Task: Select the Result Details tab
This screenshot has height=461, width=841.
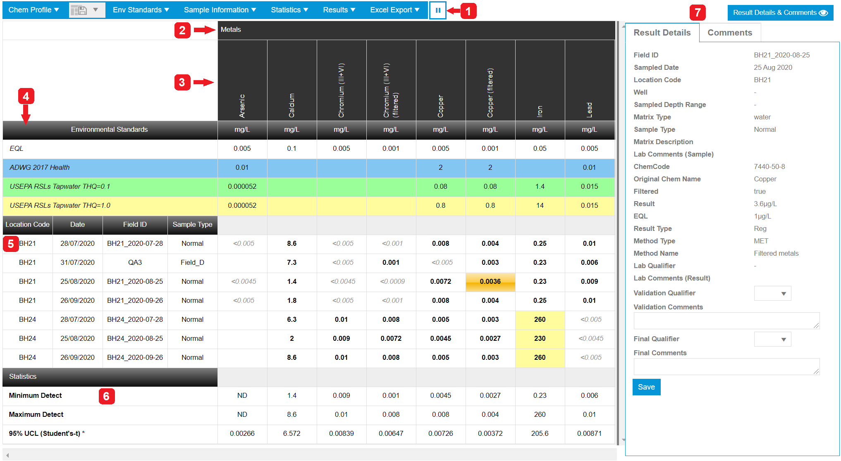Action: click(662, 32)
